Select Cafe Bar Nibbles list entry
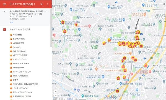This screenshot has height=100, width=166. [x=19, y=51]
